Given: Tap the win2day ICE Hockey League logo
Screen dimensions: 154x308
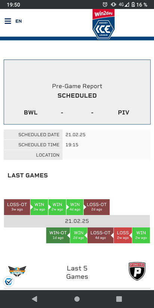Looking at the screenshot, I should pos(104,24).
